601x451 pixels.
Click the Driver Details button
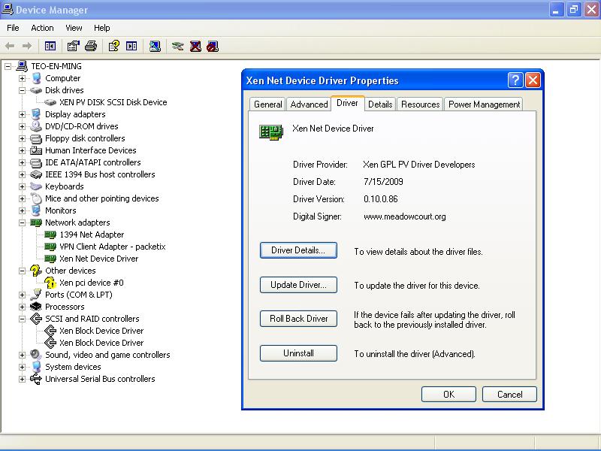pyautogui.click(x=298, y=250)
